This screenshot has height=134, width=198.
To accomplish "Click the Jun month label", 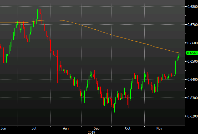I will point(3,128).
